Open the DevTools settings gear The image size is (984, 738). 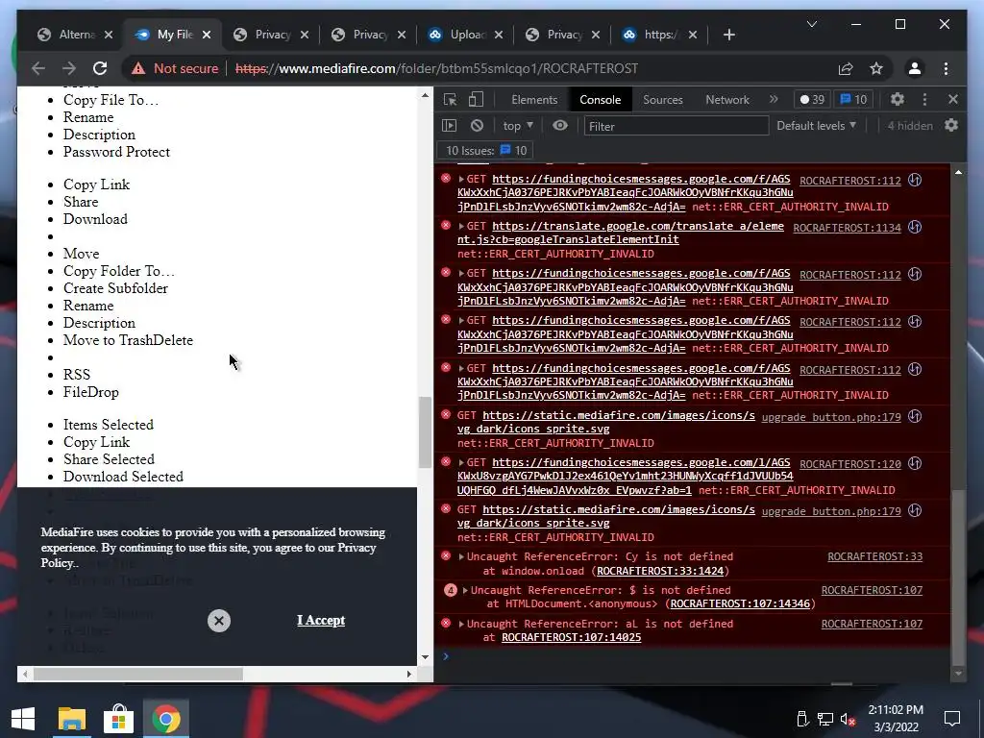click(898, 99)
